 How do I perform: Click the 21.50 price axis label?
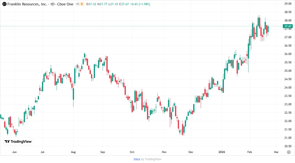[x=288, y=129]
